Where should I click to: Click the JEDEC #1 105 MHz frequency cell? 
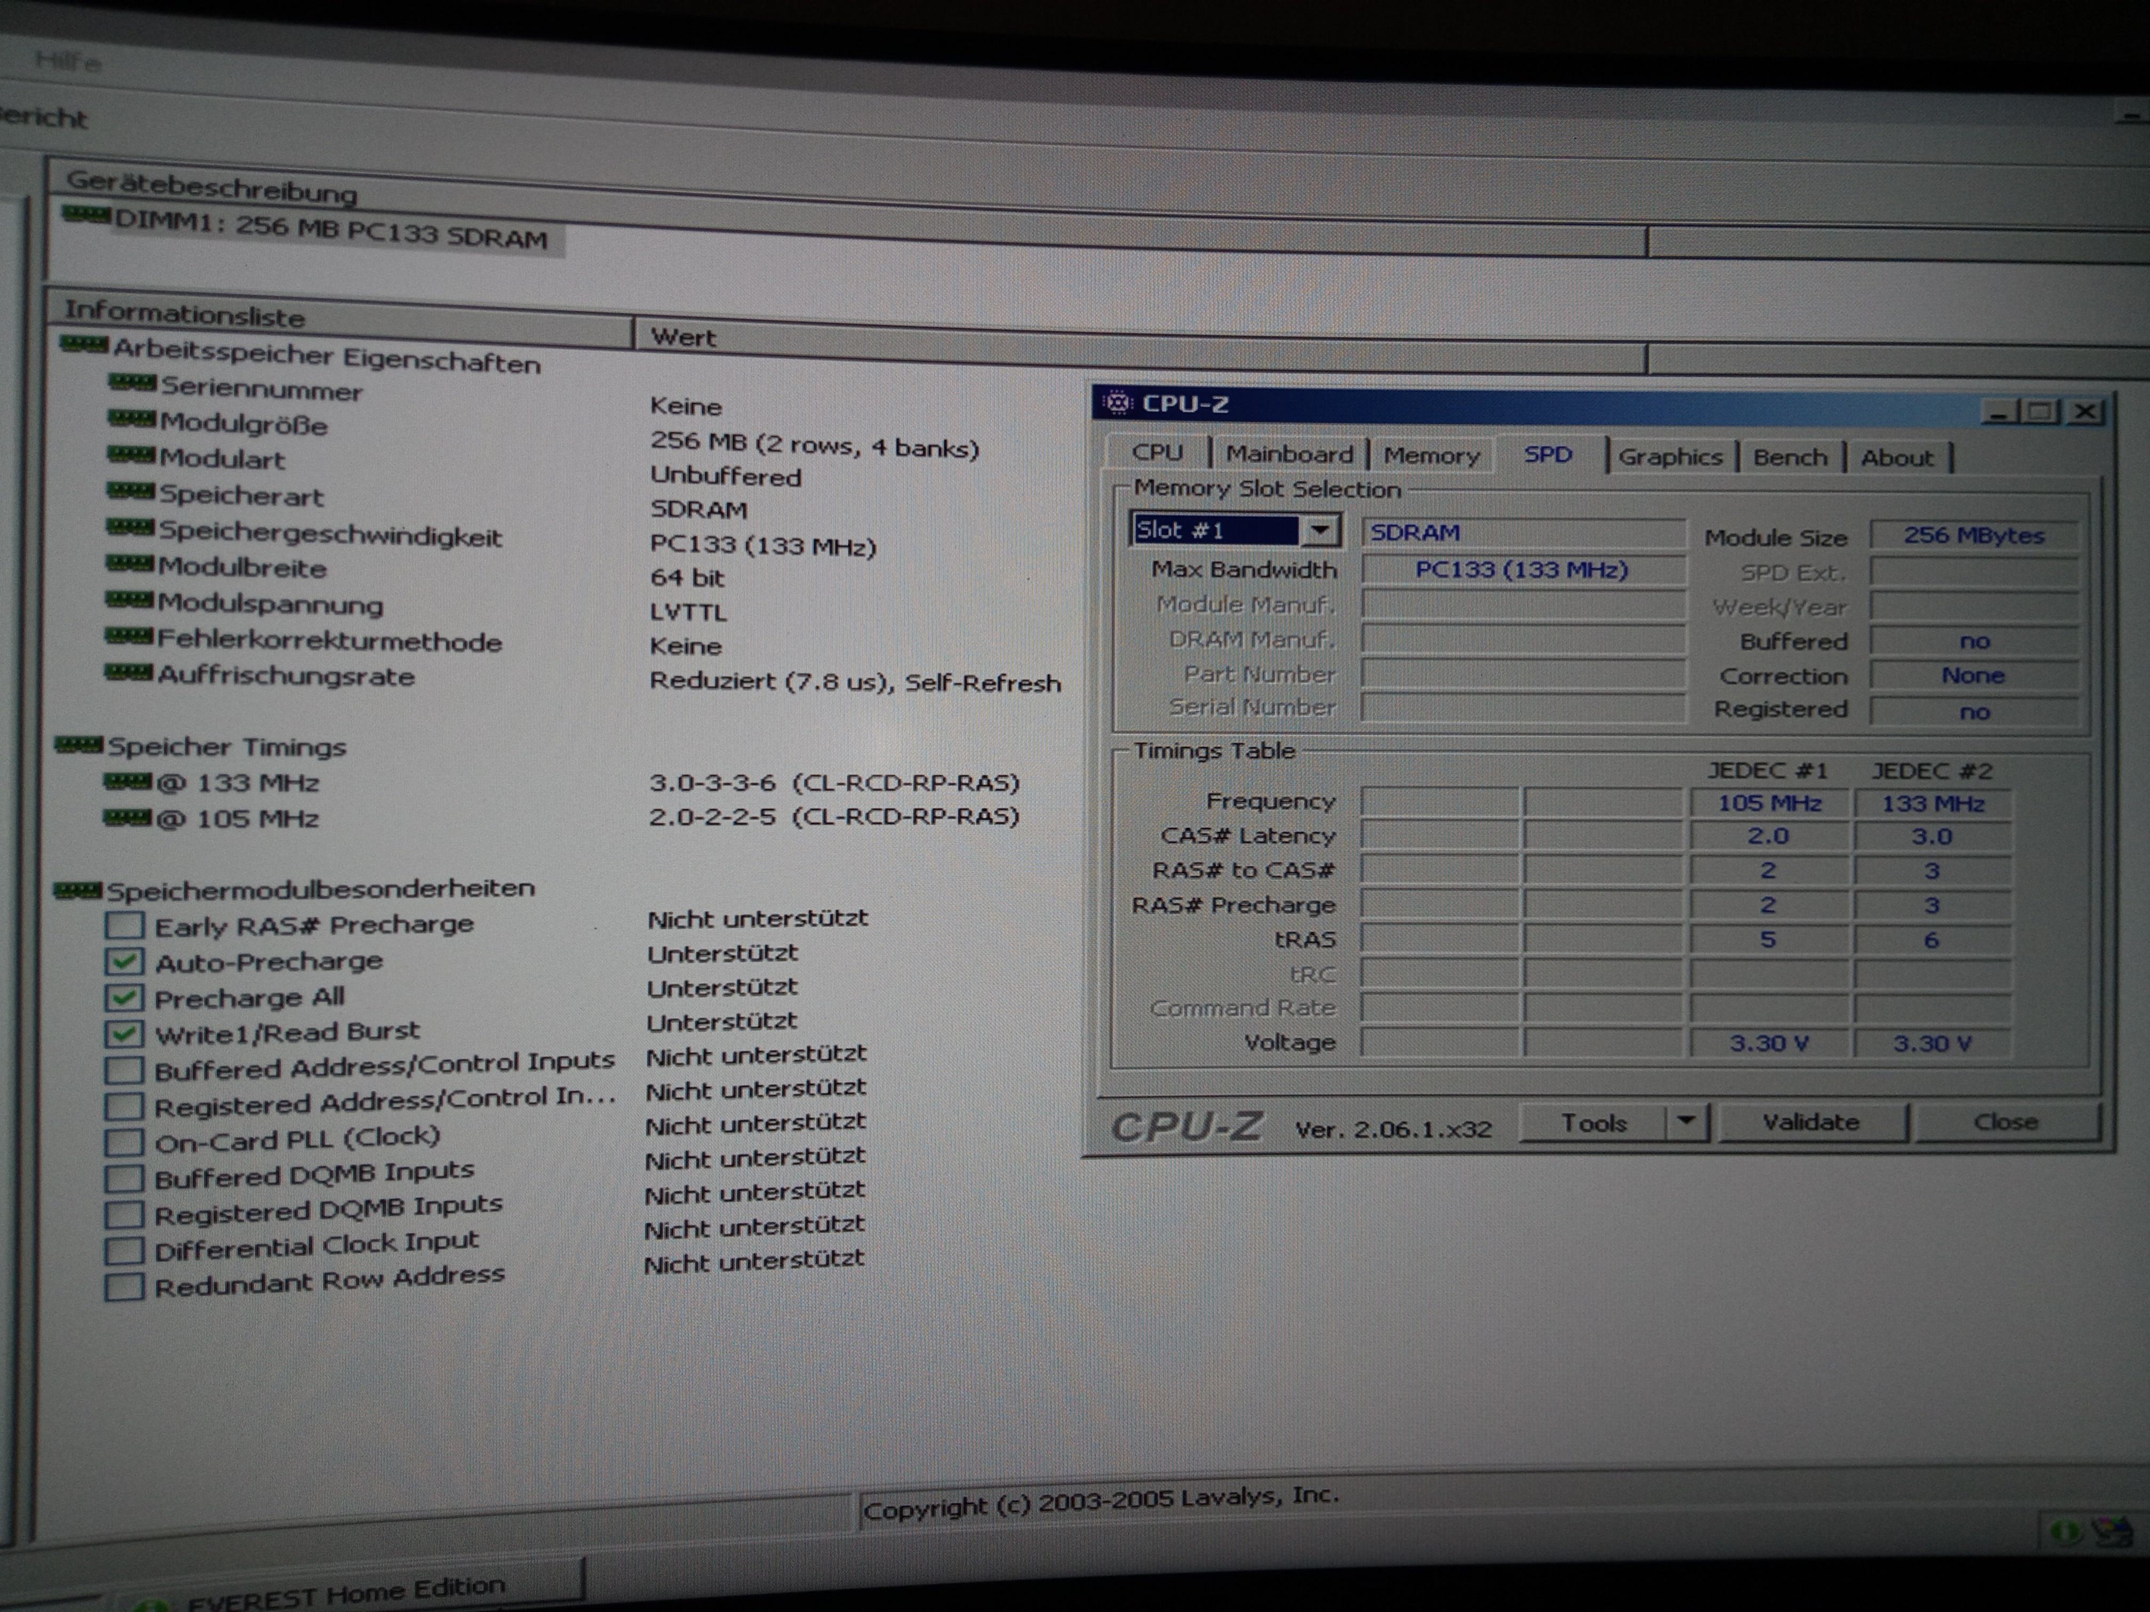tap(1769, 803)
